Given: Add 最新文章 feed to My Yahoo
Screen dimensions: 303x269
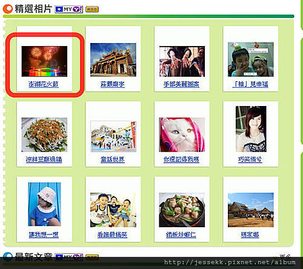Looking at the screenshot, I should pyautogui.click(x=68, y=257).
